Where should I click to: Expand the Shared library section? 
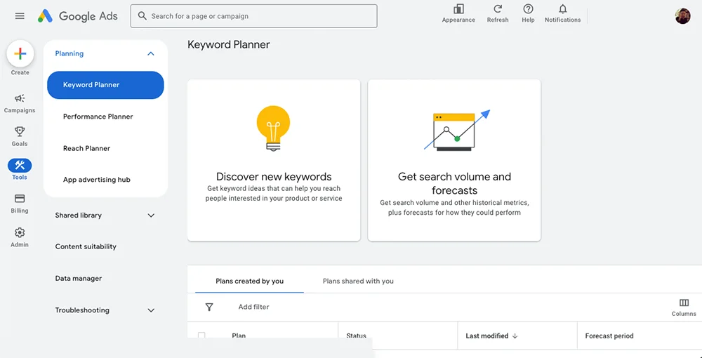click(x=150, y=216)
